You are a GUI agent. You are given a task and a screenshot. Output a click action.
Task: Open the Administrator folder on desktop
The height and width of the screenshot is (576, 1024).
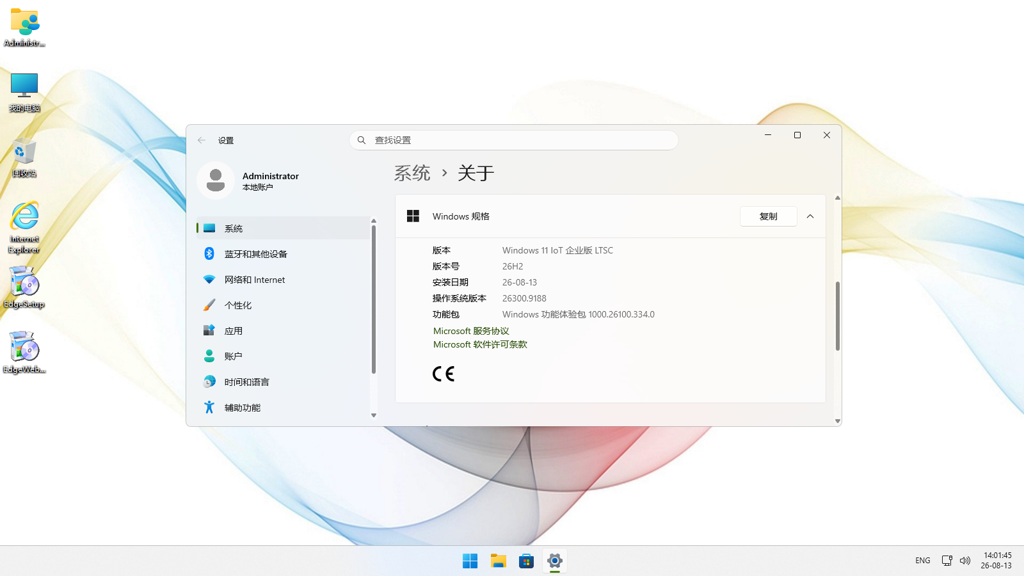click(x=24, y=28)
